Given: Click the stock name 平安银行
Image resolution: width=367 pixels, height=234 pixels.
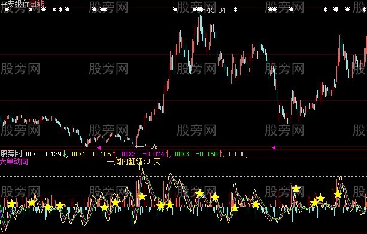Looking at the screenshot, I should (15, 4).
